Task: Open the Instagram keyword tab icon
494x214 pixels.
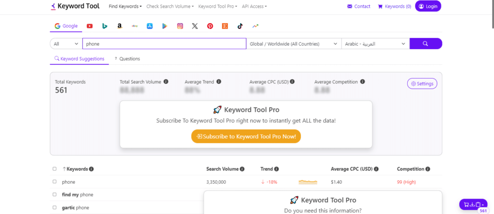Action: tap(180, 26)
